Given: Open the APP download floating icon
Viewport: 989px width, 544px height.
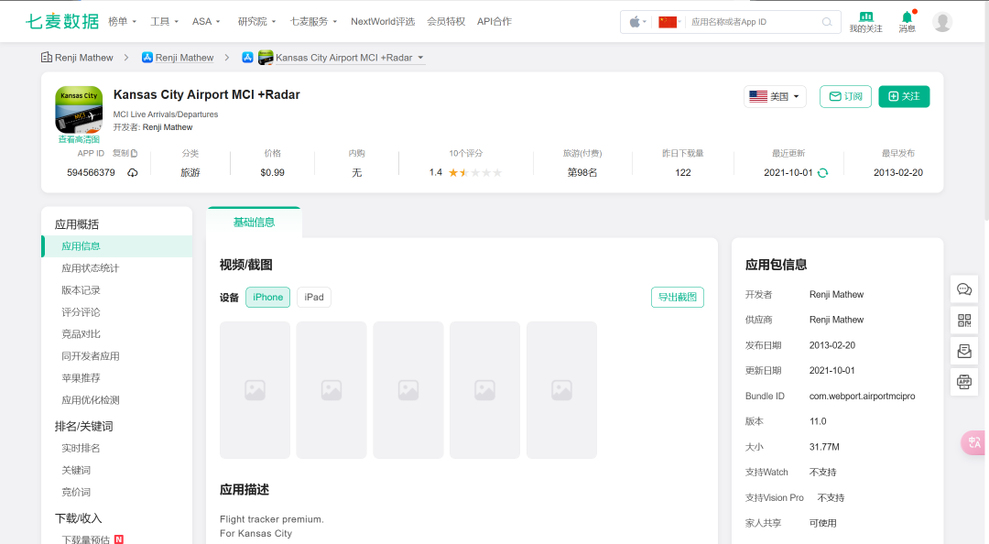Looking at the screenshot, I should (963, 382).
